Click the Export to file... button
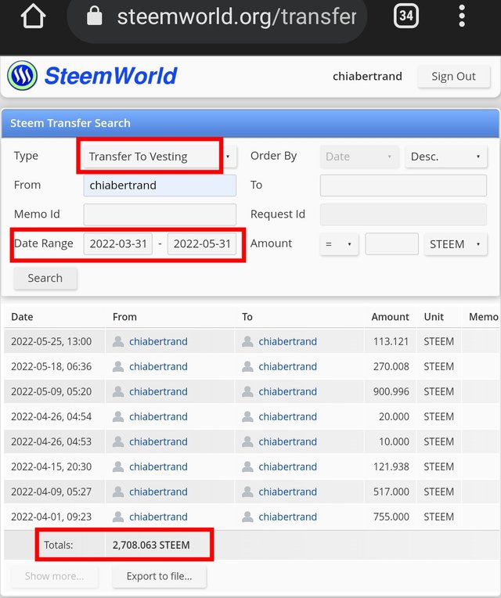Viewport: 501px width, 598px height. click(160, 576)
